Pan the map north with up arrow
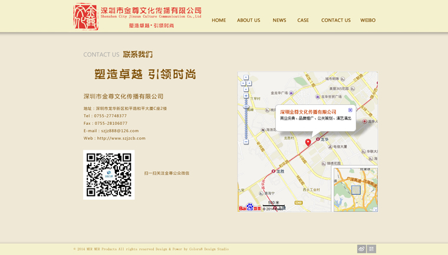 (x=246, y=77)
